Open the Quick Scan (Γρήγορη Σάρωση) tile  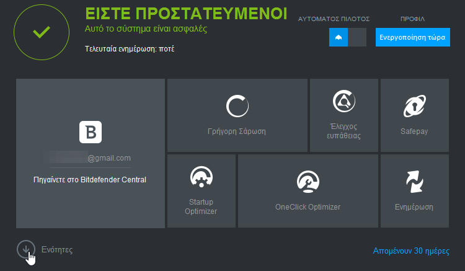pos(237,115)
